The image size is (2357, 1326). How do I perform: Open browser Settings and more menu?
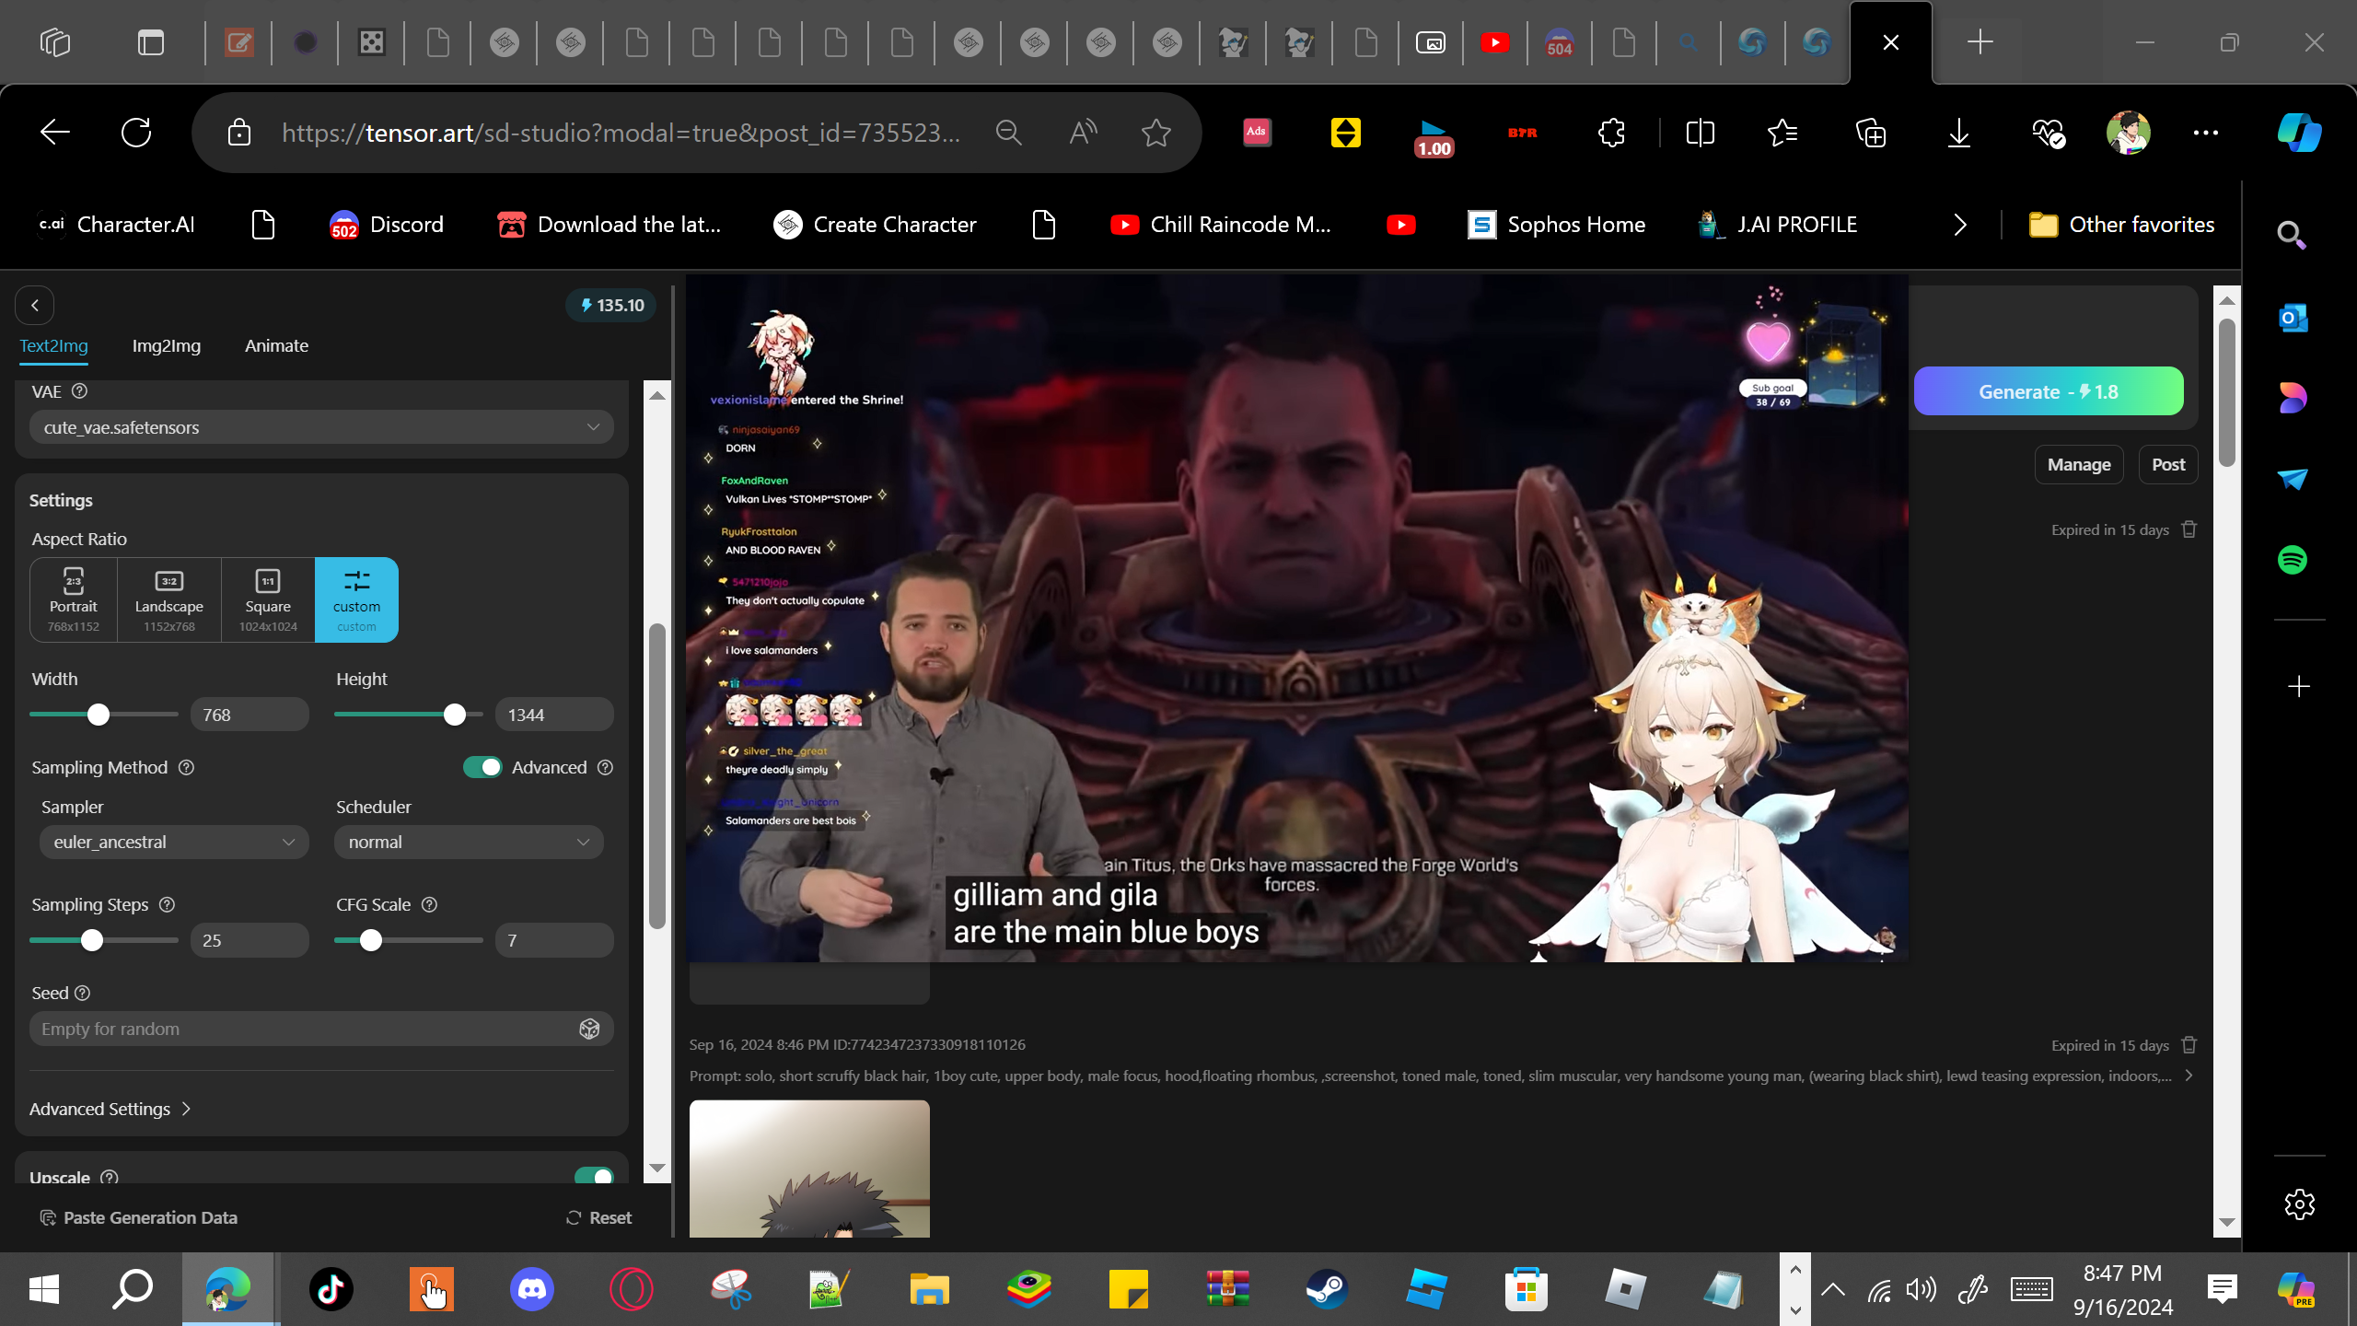2206,133
